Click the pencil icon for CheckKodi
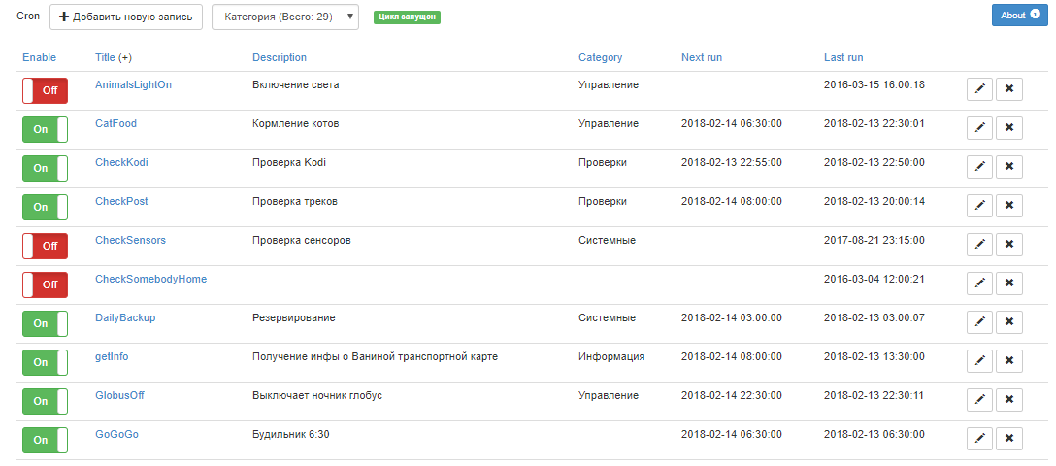The image size is (1056, 466). 980,167
